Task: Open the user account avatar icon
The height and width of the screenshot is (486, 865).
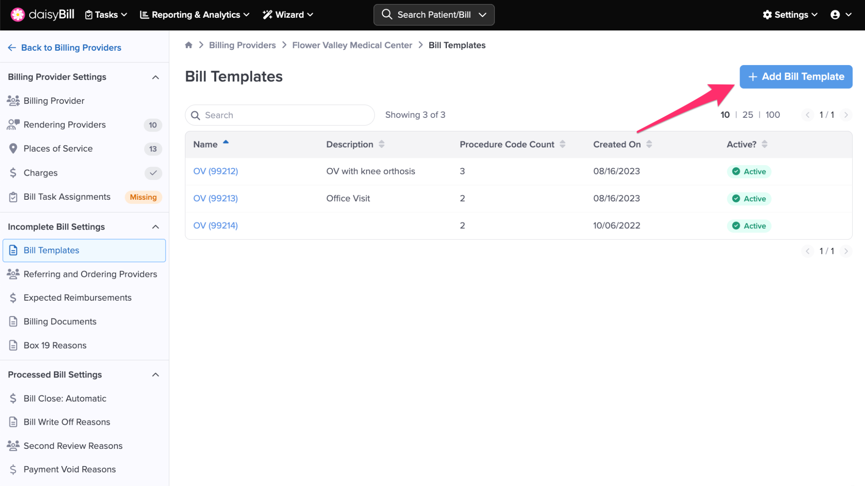Action: tap(835, 15)
